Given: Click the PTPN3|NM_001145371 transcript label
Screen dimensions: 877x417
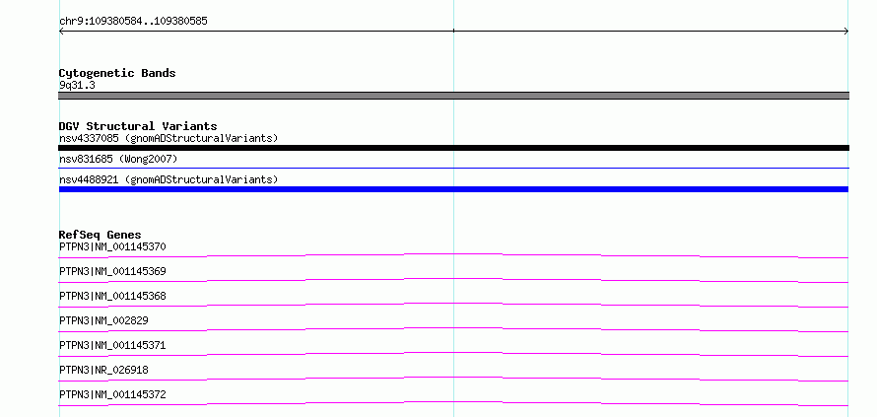Looking at the screenshot, I should click(112, 345).
